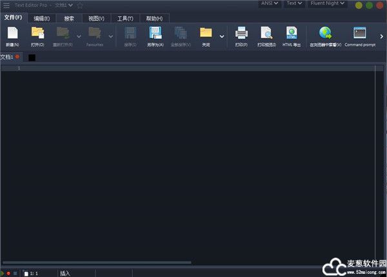The image size is (387, 277).
Task: Click the HTML export (HTML 导出) icon
Action: (292, 33)
